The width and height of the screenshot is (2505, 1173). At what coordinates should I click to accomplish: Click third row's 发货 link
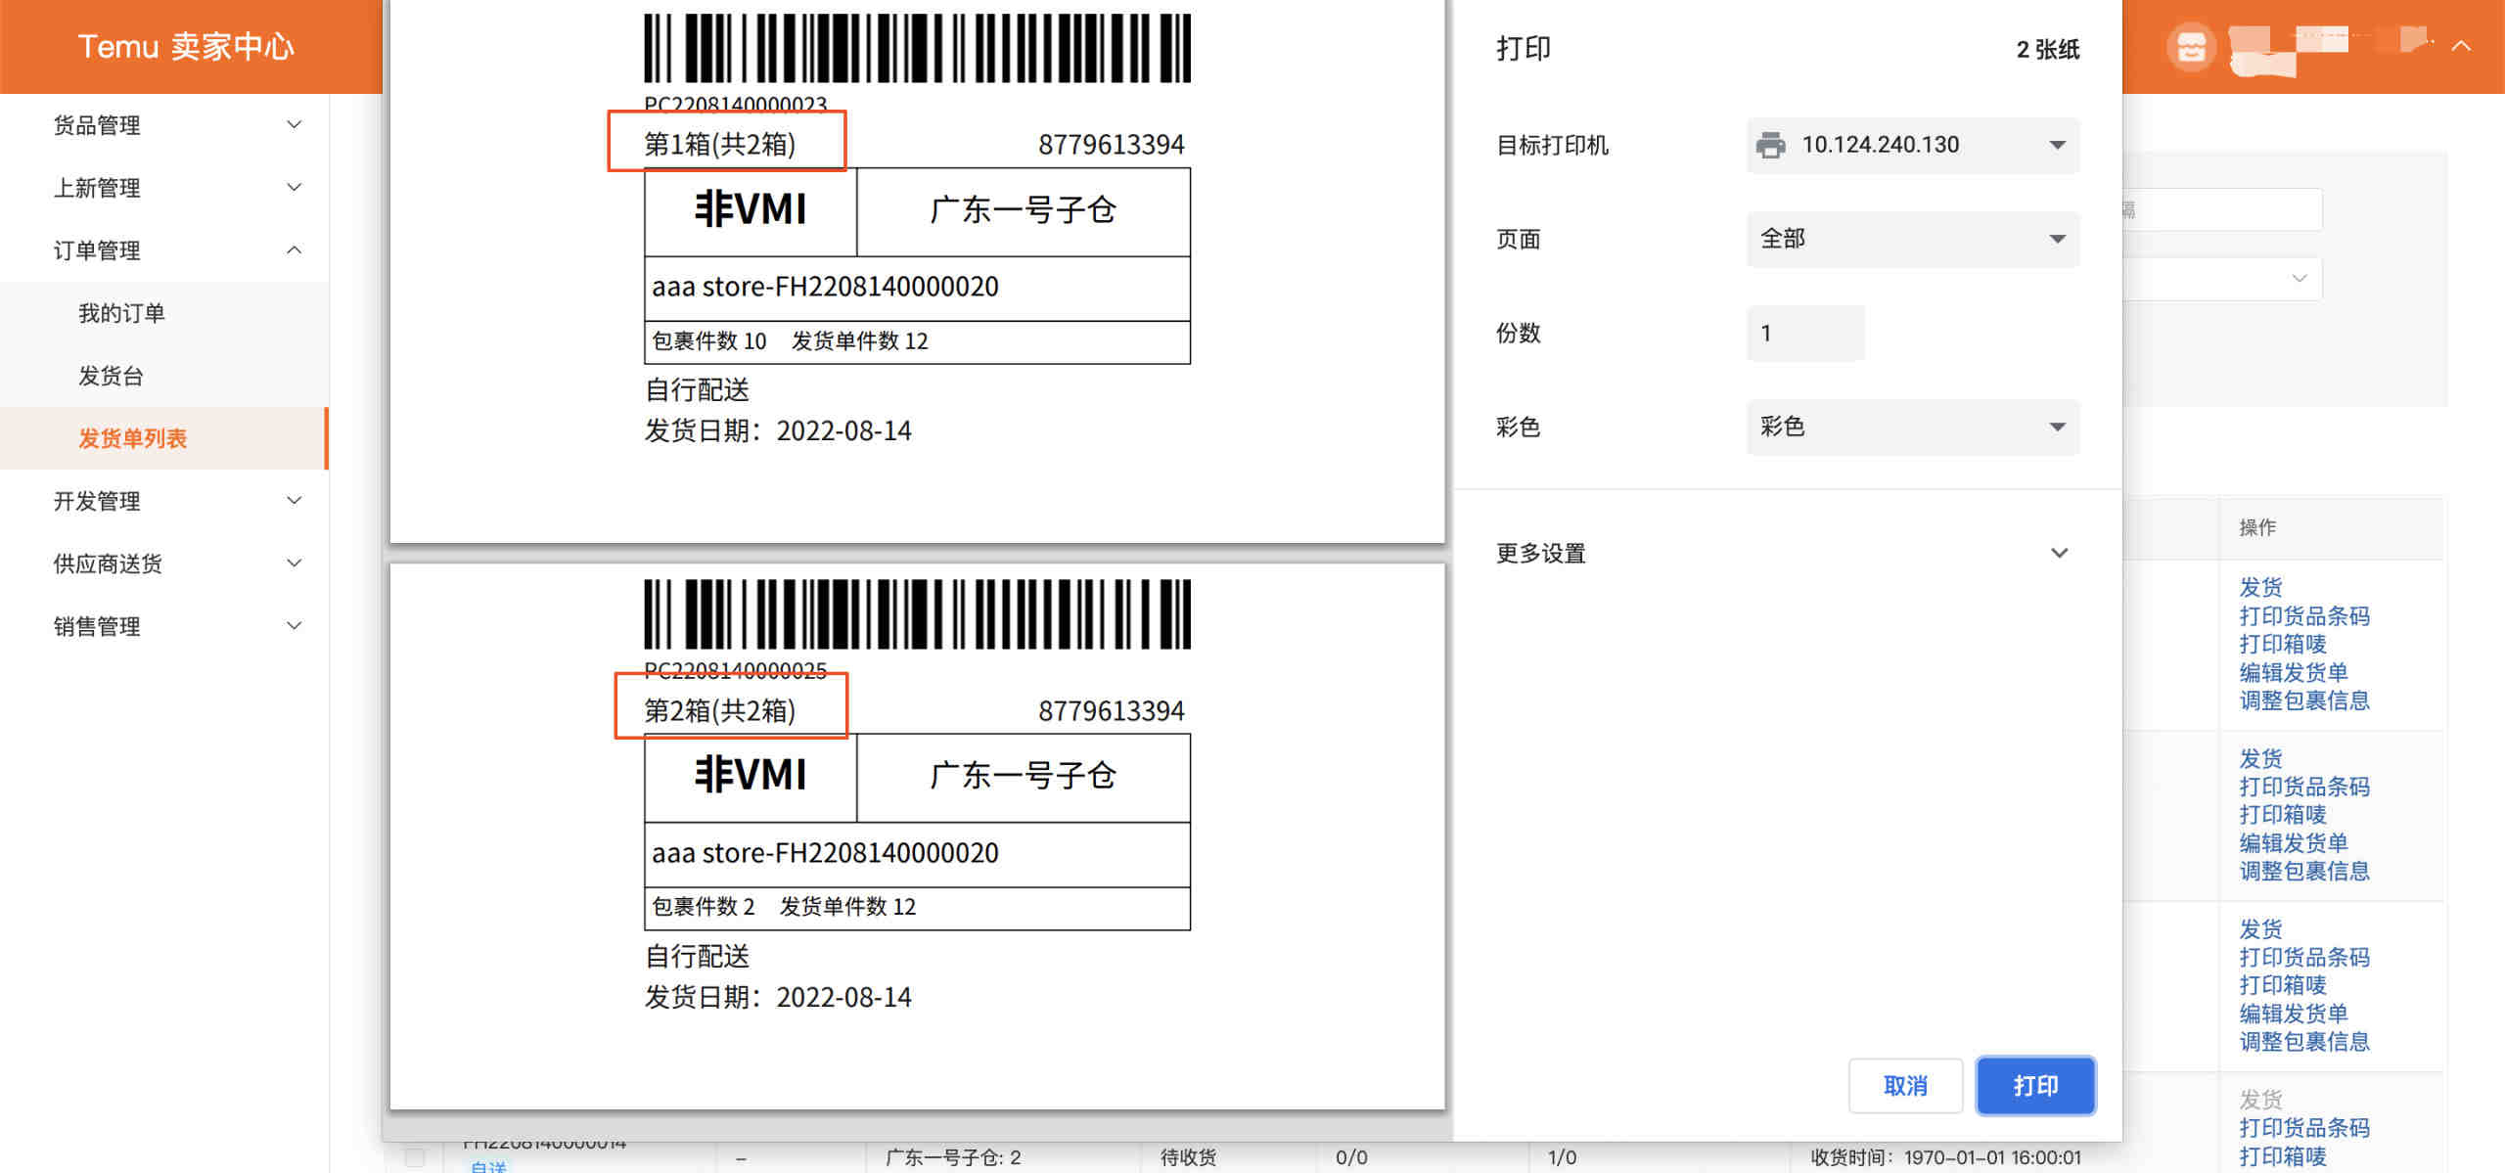[2260, 928]
